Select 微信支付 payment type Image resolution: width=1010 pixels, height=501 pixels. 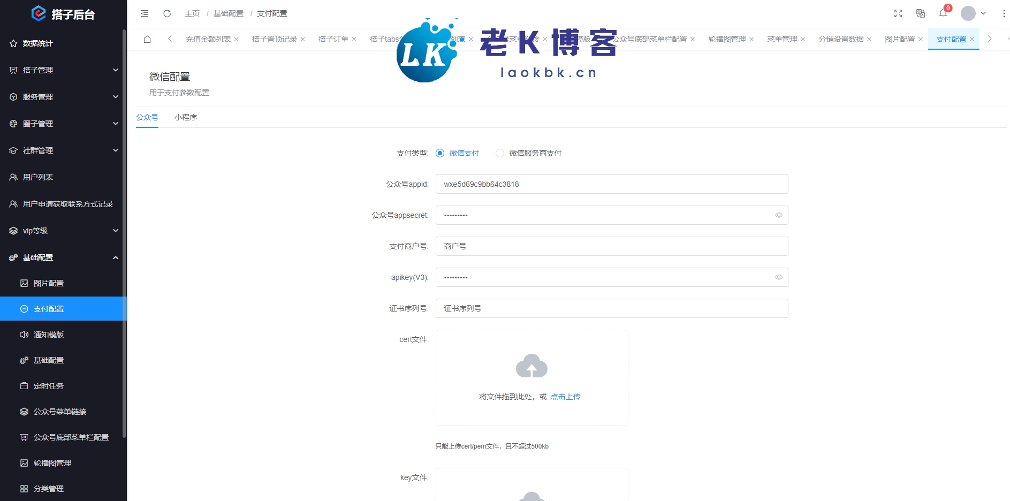(440, 153)
